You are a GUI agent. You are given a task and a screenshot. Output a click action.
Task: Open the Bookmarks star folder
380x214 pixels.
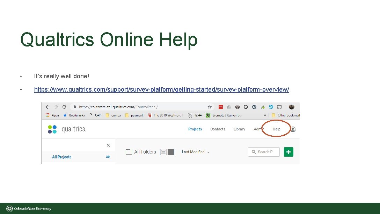(74, 115)
